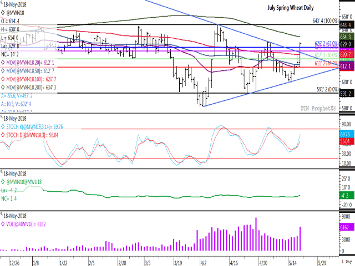
Task: Click the 591' 2 (0.0%) retracement label
Action: 328,90
